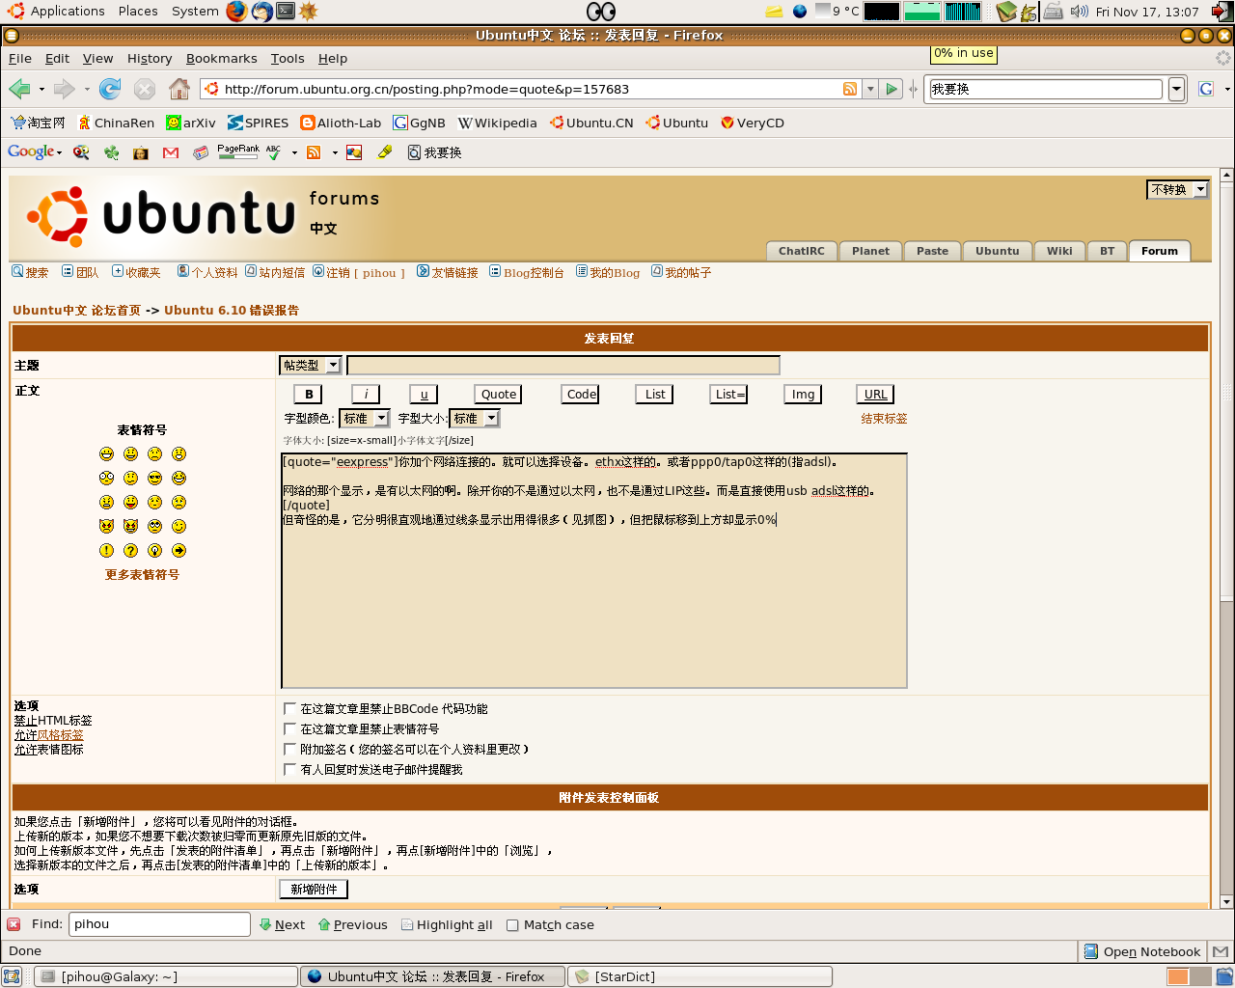The height and width of the screenshot is (988, 1235).
Task: Click the Google search engine icon
Action: [1206, 89]
